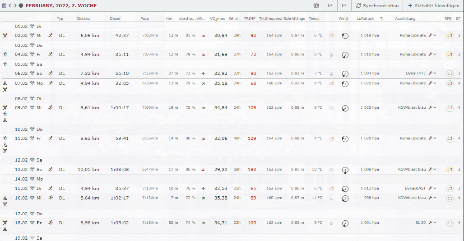Screen dimensions: 464x241
Task: Click the Distanz column header
Action: [83, 19]
